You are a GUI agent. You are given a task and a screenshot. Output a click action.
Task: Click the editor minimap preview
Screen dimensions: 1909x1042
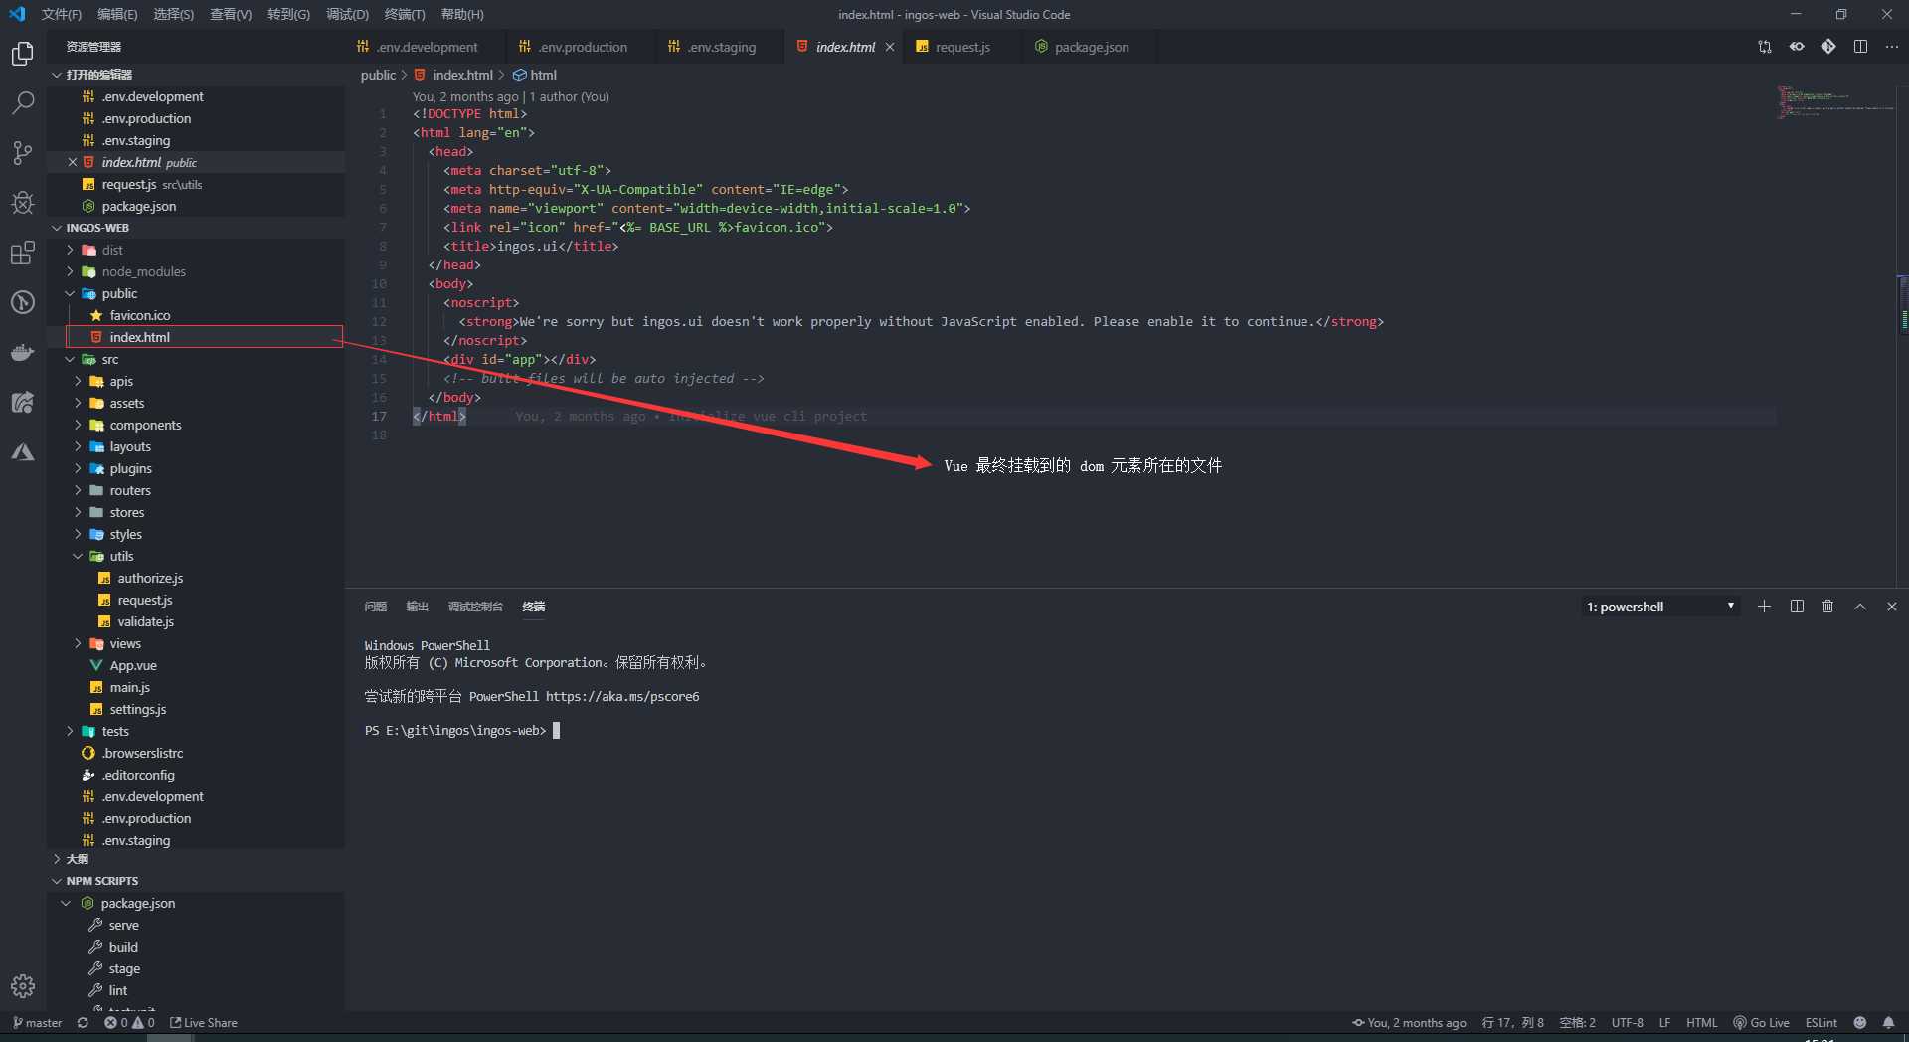1834,102
